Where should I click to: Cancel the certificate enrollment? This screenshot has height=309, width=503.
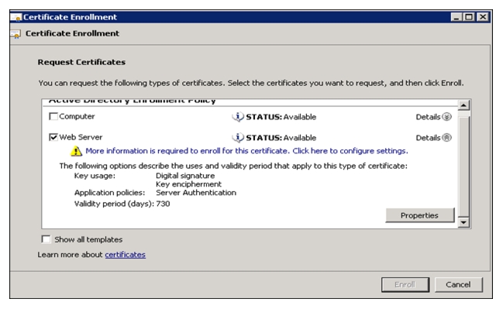(458, 285)
